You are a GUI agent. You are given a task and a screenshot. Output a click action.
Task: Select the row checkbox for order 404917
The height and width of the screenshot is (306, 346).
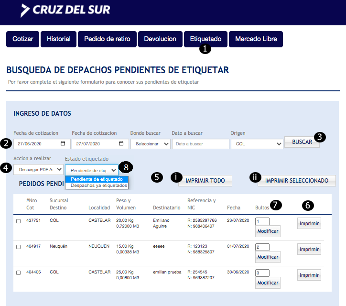[18, 247]
